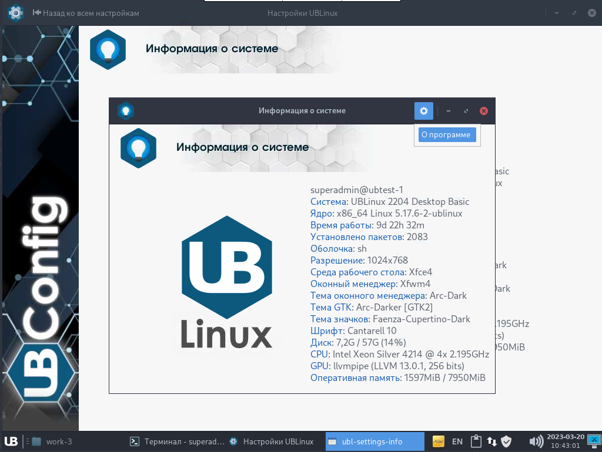Open the volume speaker tray icon
Screen dimensions: 602x452
(536, 441)
